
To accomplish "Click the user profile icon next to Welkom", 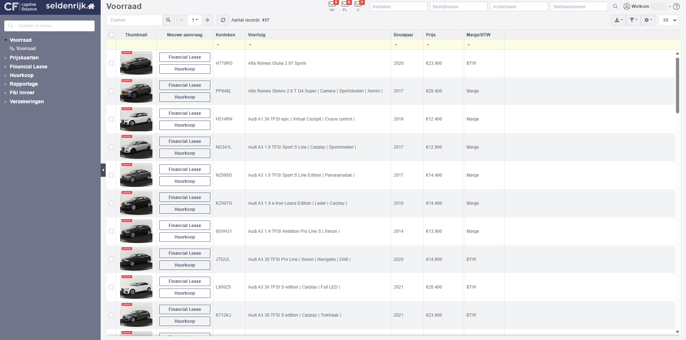I will point(627,6).
